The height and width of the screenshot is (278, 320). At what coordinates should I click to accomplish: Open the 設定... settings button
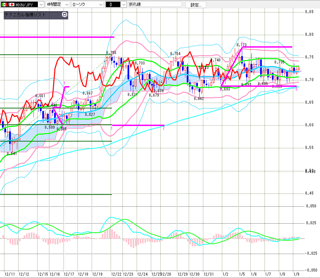[x=196, y=5]
